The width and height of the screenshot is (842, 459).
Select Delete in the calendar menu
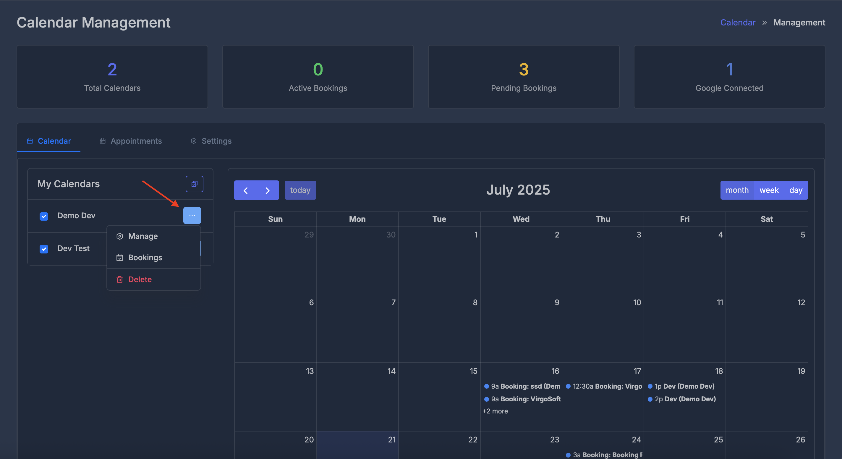tap(154, 279)
